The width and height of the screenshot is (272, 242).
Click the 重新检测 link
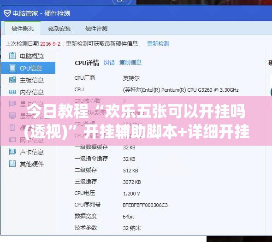point(158,43)
